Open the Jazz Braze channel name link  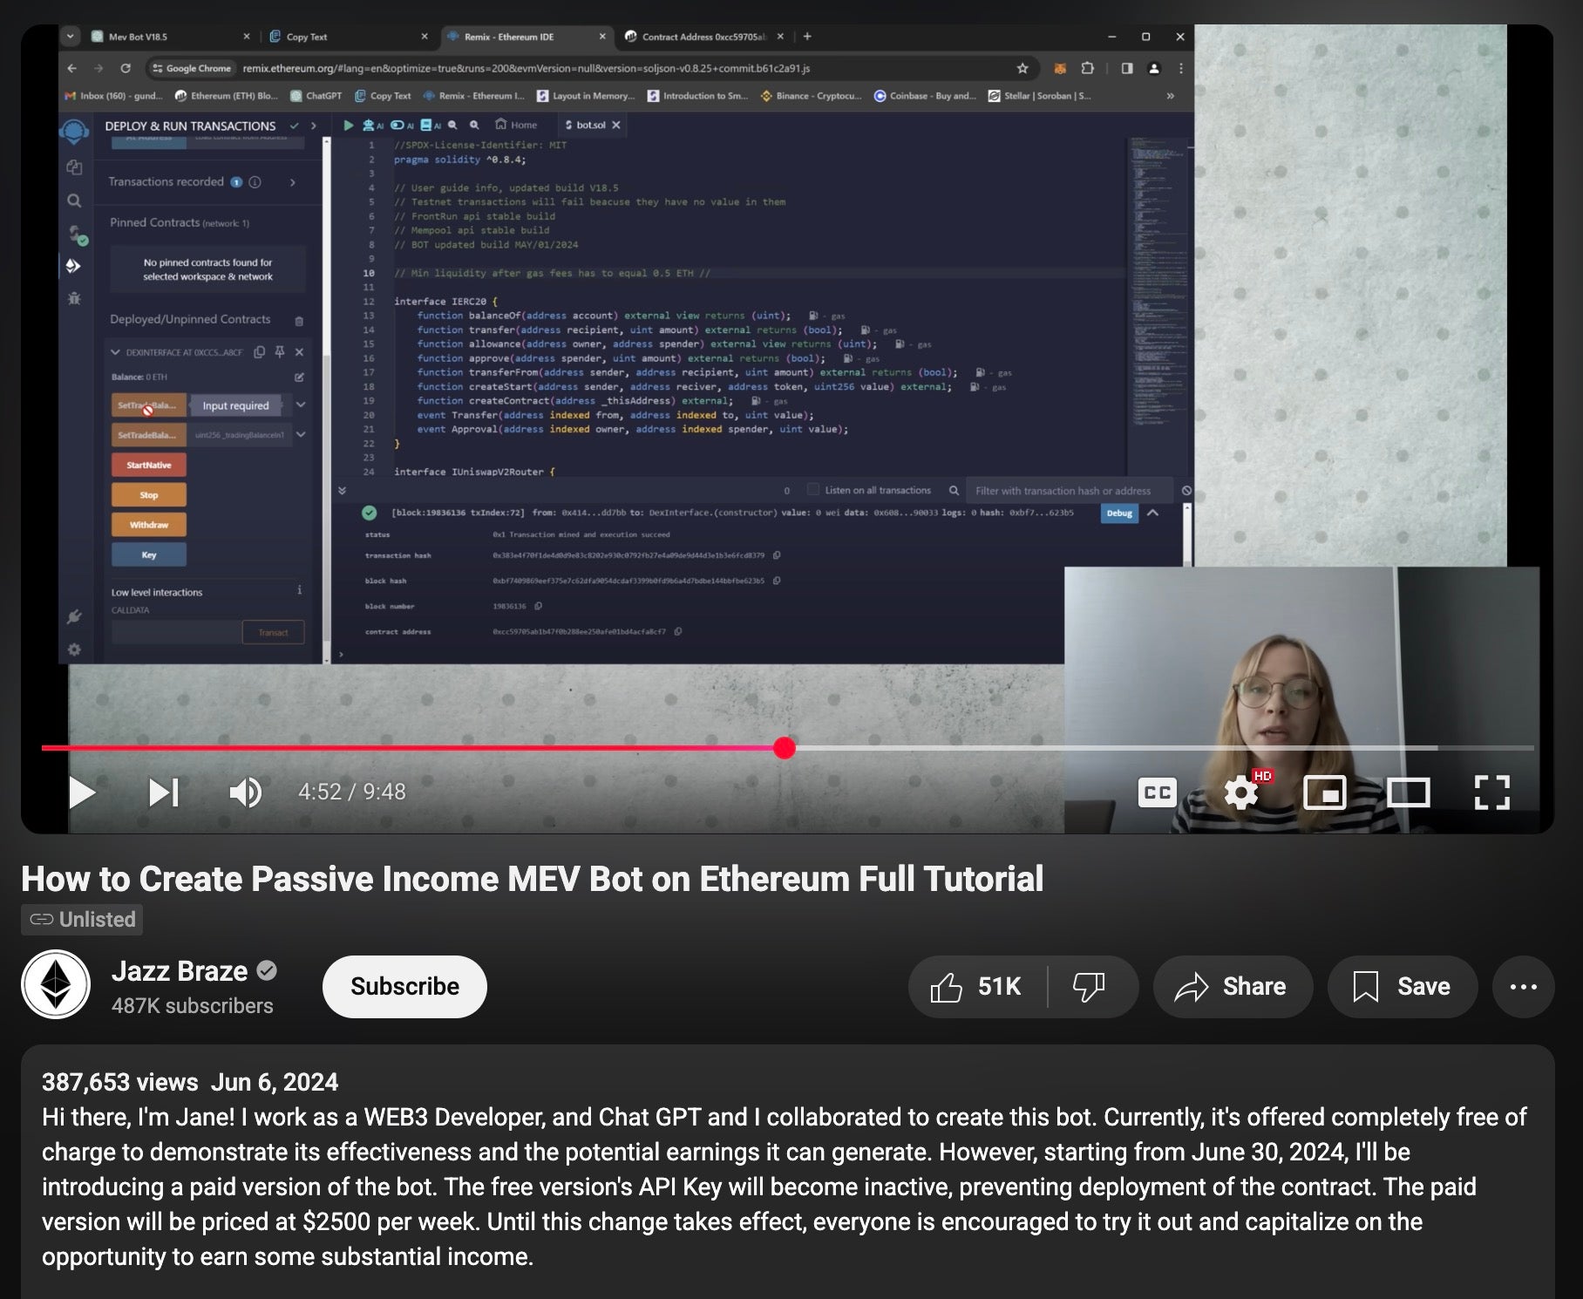[x=180, y=971]
